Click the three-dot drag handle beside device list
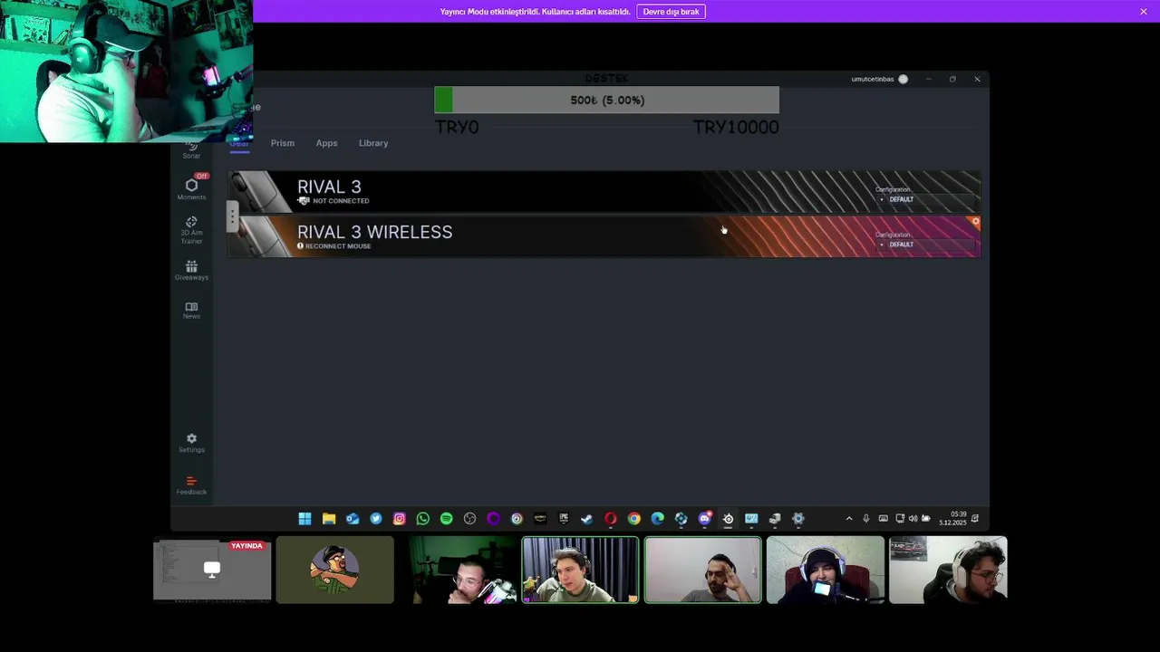The image size is (1160, 652). coord(233,216)
